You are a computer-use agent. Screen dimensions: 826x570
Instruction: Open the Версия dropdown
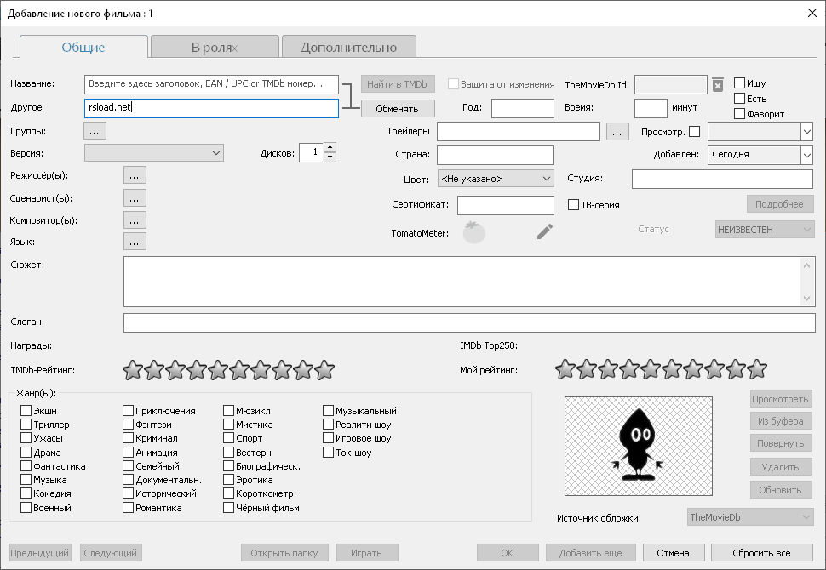(x=154, y=152)
